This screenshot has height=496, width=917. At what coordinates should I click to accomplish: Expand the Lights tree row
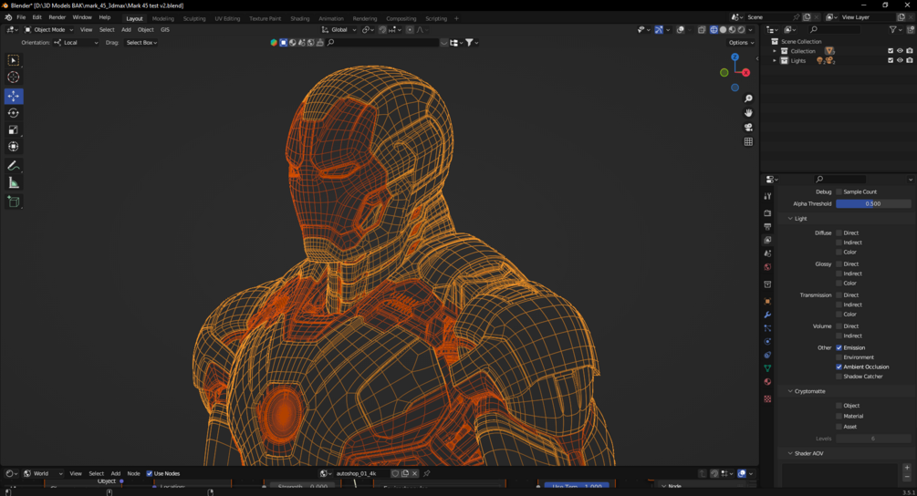(775, 61)
